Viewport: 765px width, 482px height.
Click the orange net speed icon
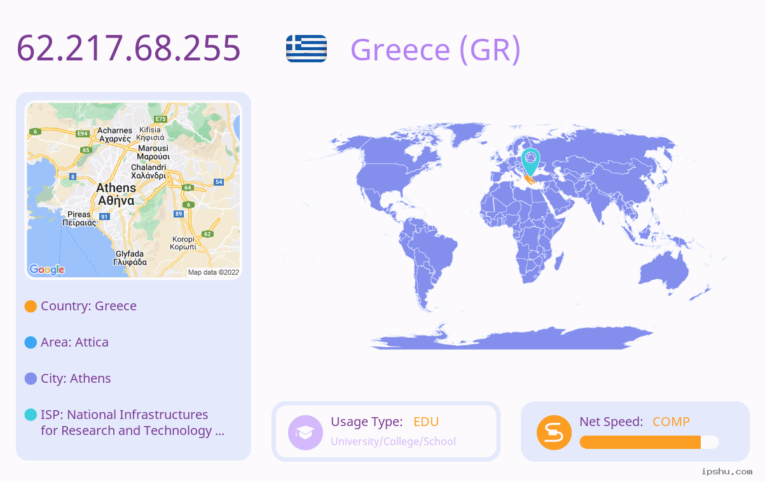555,432
